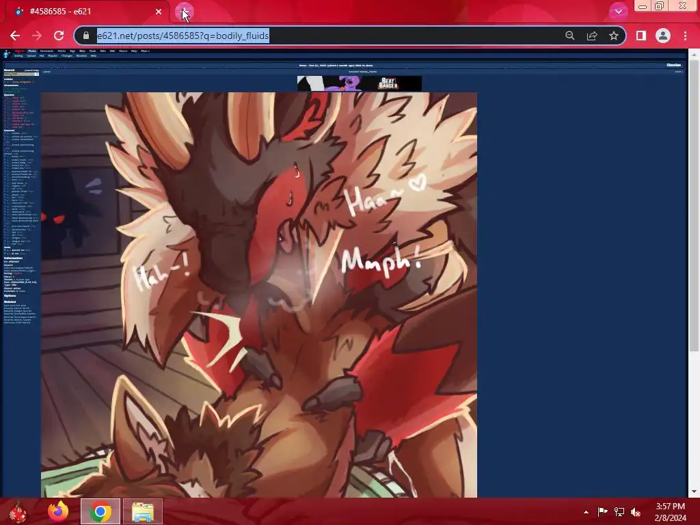View site info via the padlock icon

(x=86, y=36)
